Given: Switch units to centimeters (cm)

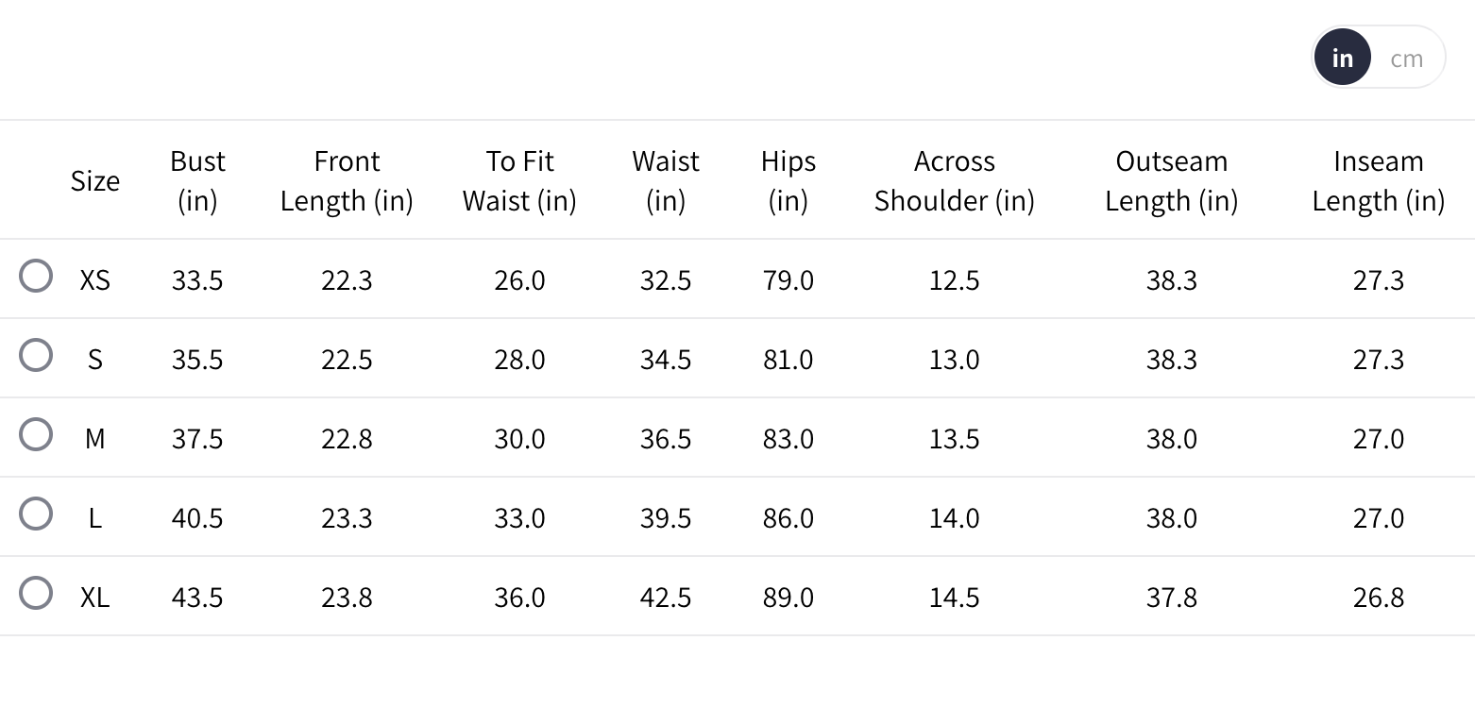Looking at the screenshot, I should click(x=1406, y=59).
